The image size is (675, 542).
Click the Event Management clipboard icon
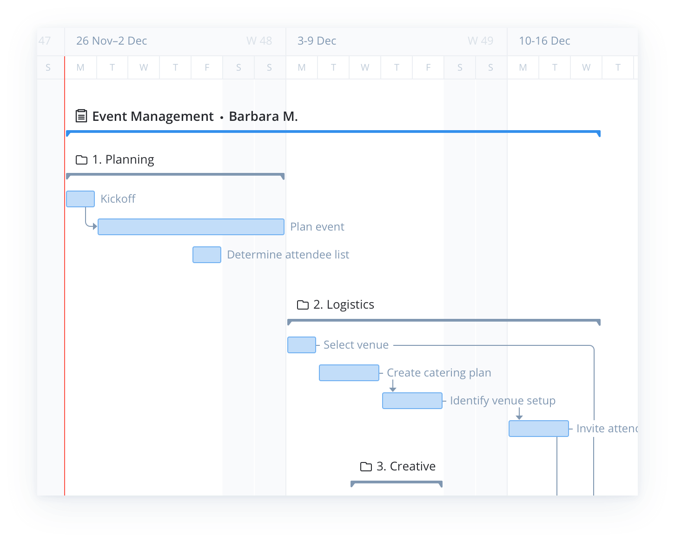coord(81,116)
